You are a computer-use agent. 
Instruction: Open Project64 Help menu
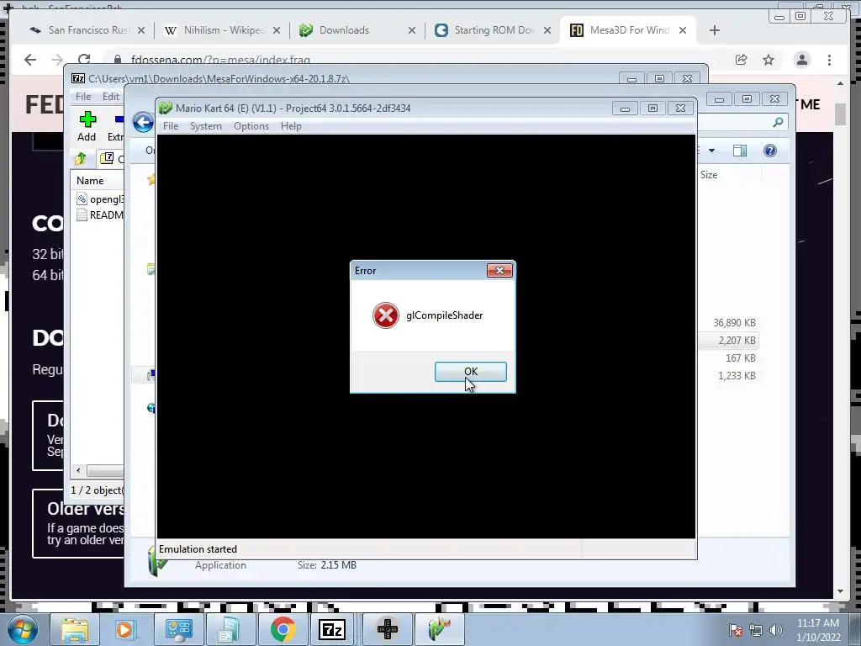(291, 126)
